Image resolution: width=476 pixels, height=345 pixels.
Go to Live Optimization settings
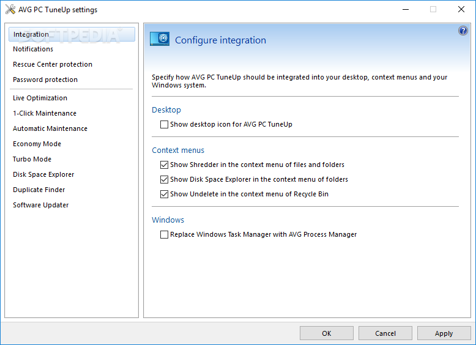point(40,98)
